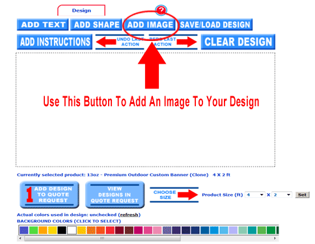Click the Clear Design button
Viewport: 315px width, 244px height.
(x=238, y=42)
